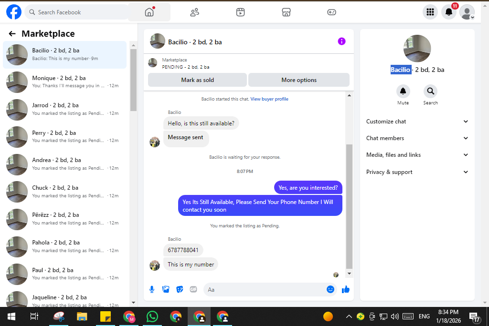Mute the conversation with the bell icon
Image resolution: width=489 pixels, height=326 pixels.
[x=403, y=91]
